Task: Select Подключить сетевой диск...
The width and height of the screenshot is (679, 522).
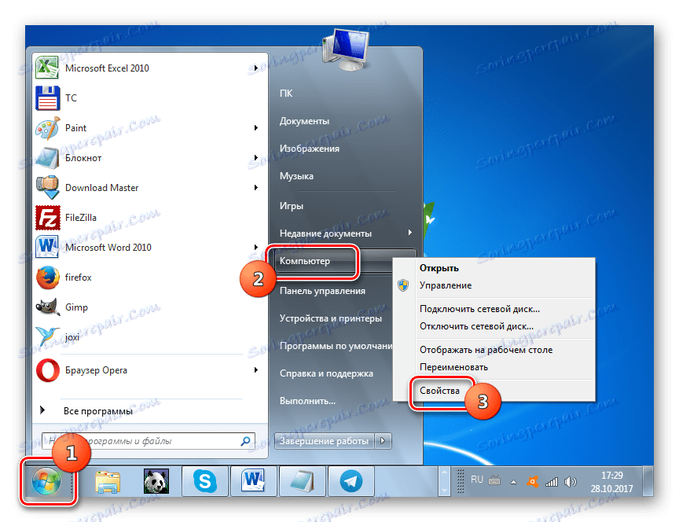Action: (479, 309)
